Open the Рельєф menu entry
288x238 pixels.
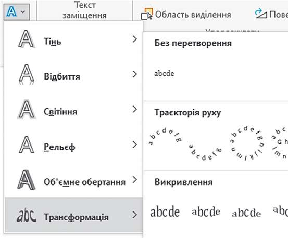point(73,144)
